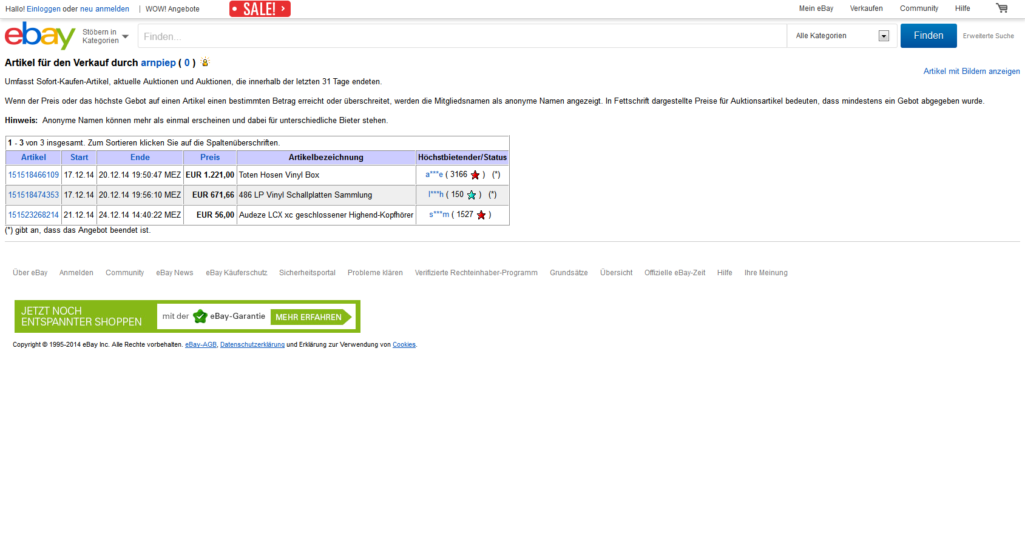
Task: Open eBay News footer link
Action: [175, 273]
